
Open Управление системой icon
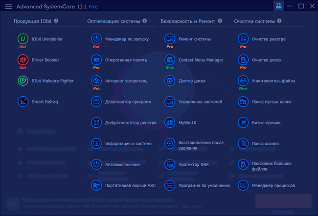tap(170, 101)
